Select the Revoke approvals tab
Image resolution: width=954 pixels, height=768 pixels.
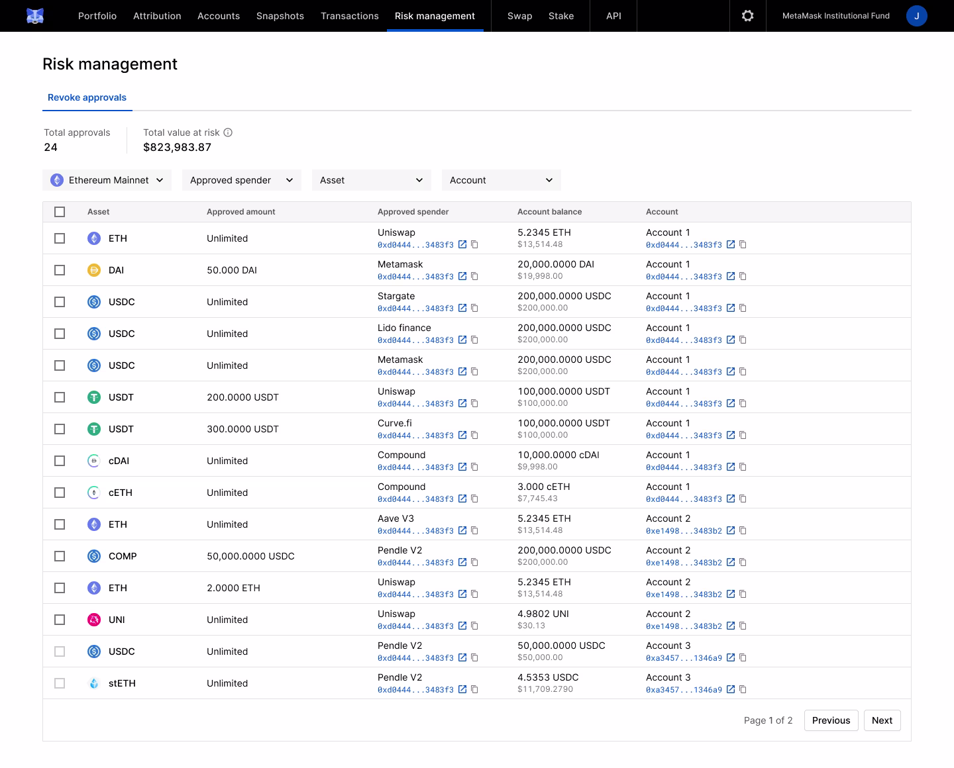[x=87, y=97]
